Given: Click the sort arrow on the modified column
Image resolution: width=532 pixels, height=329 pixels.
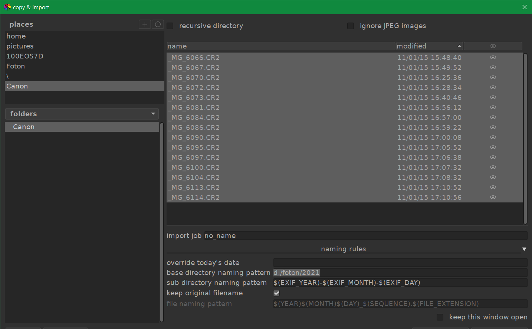Looking at the screenshot, I should tap(460, 46).
